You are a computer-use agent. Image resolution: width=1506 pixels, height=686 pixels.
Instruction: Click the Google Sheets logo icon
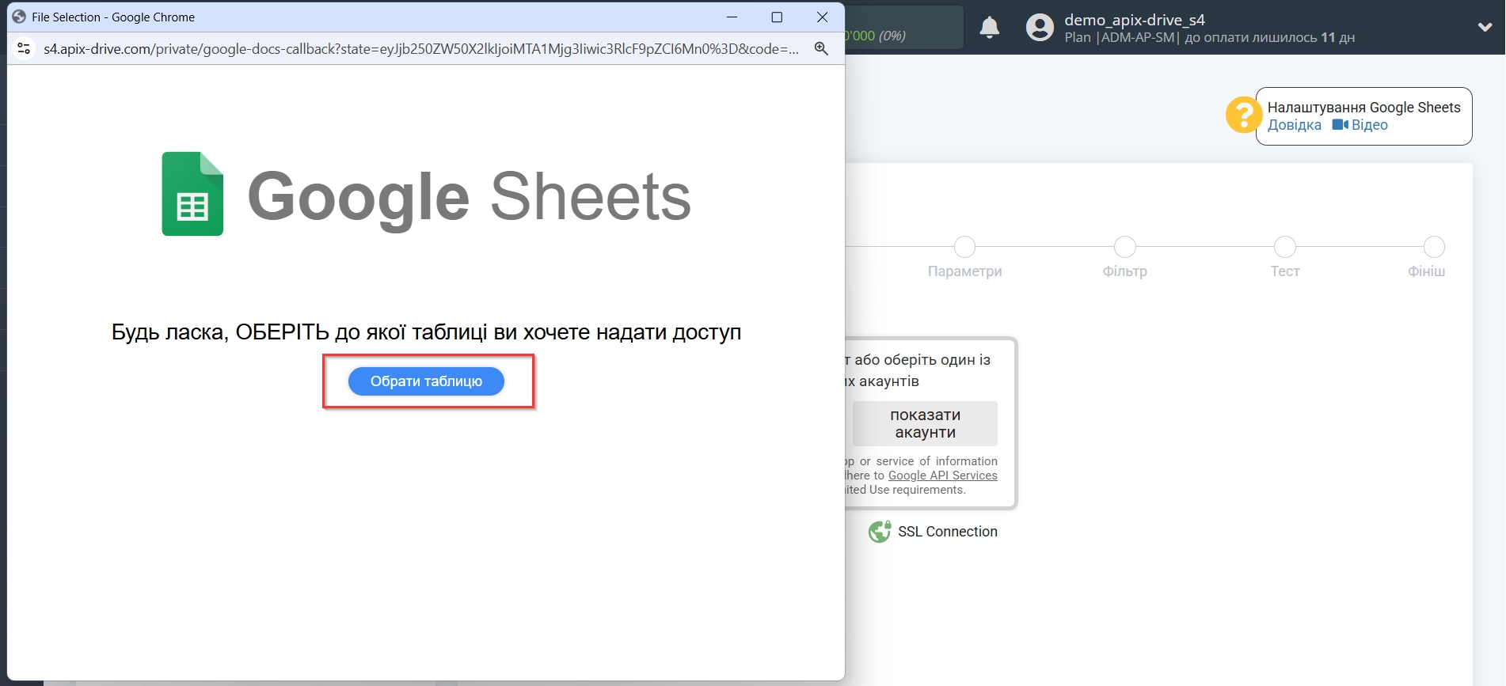(192, 194)
